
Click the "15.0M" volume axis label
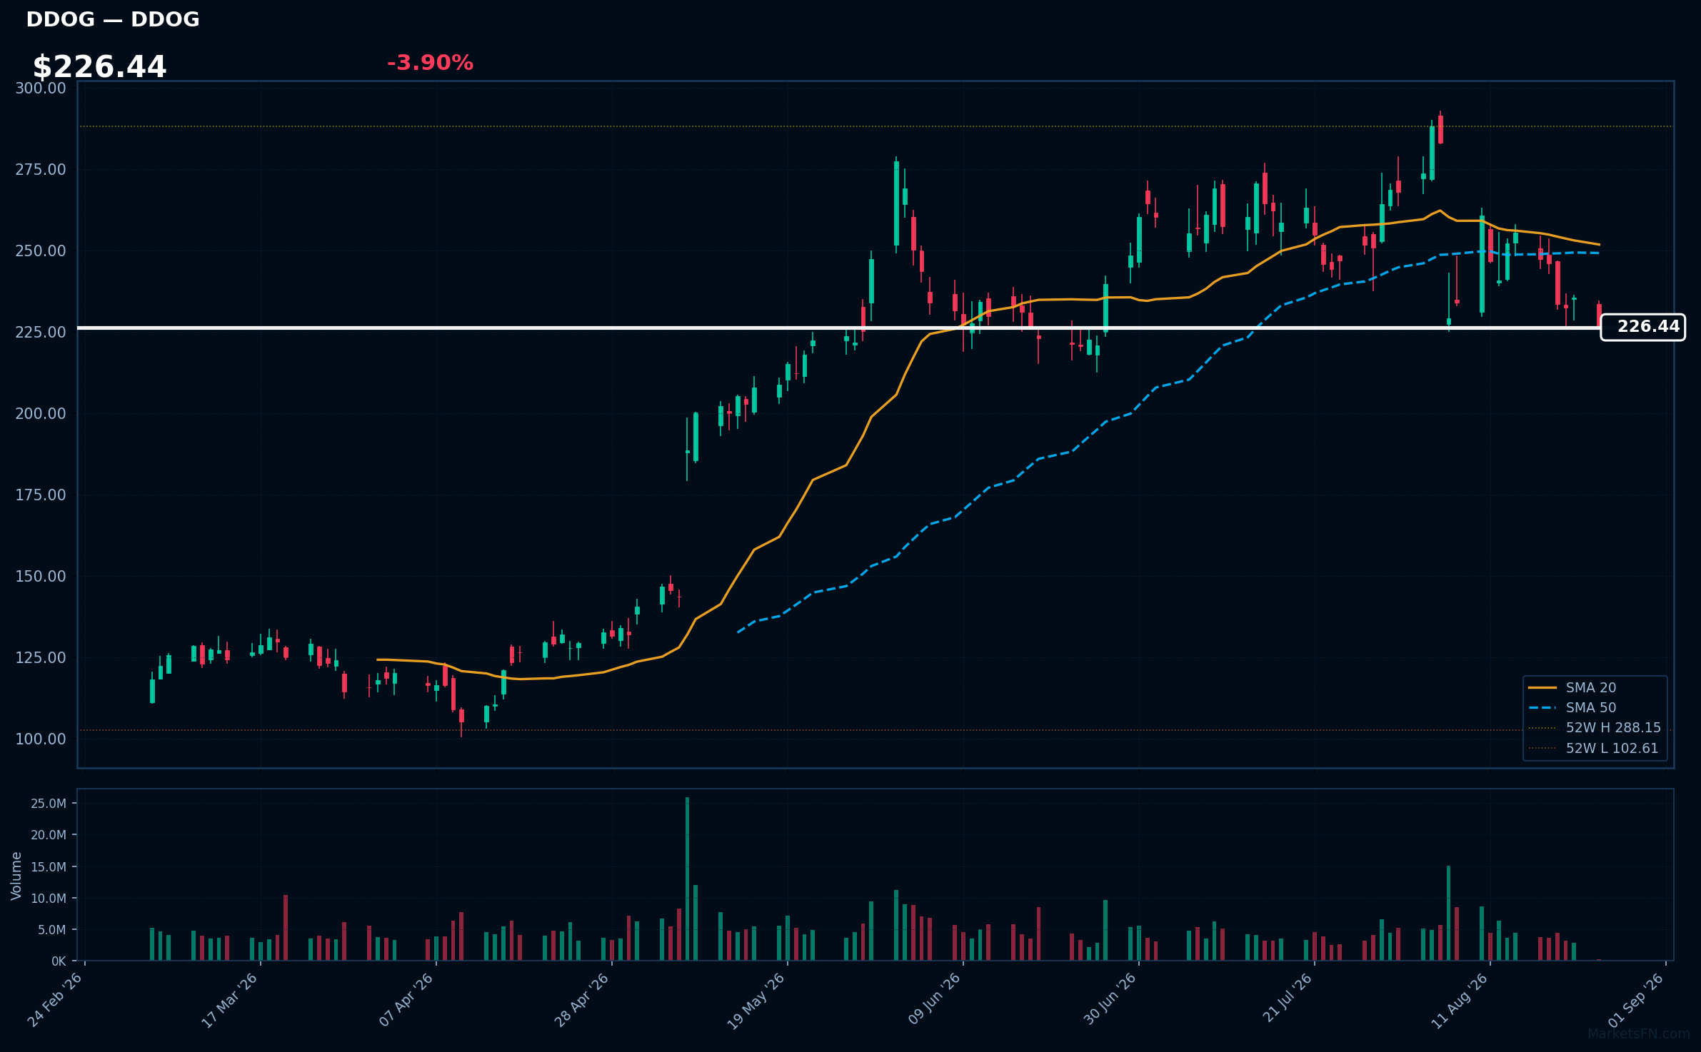point(49,866)
